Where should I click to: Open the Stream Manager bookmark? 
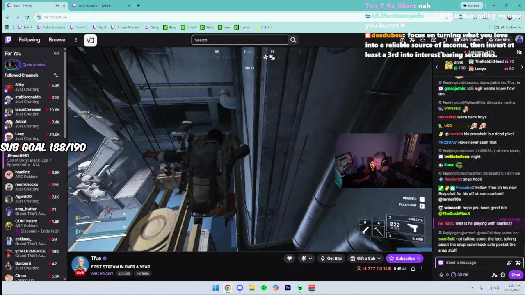126,27
